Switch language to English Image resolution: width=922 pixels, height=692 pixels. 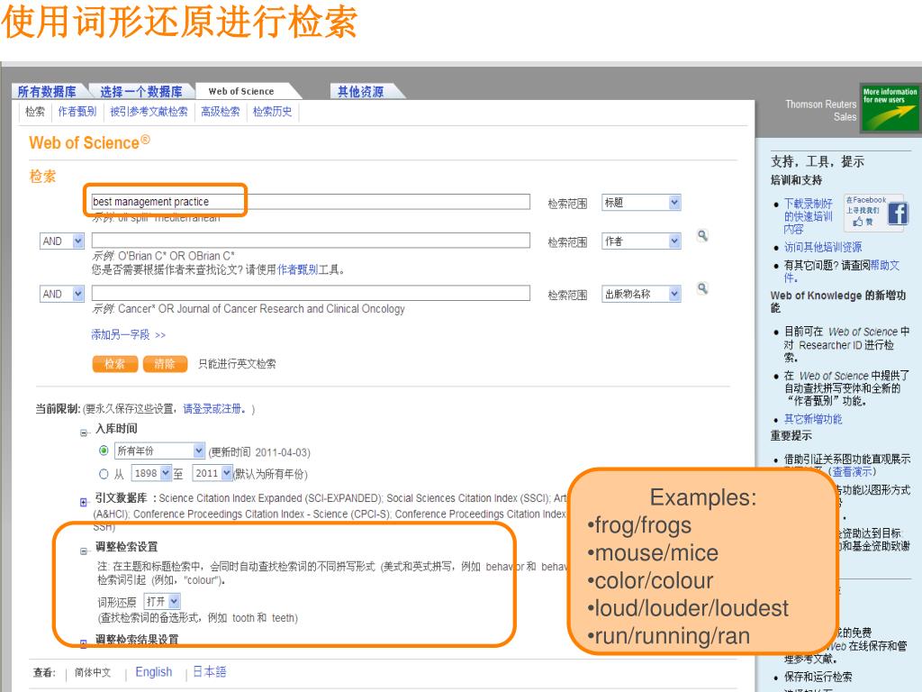click(153, 672)
